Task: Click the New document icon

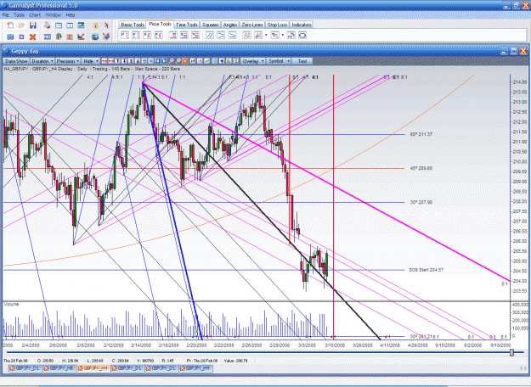Action: point(10,25)
